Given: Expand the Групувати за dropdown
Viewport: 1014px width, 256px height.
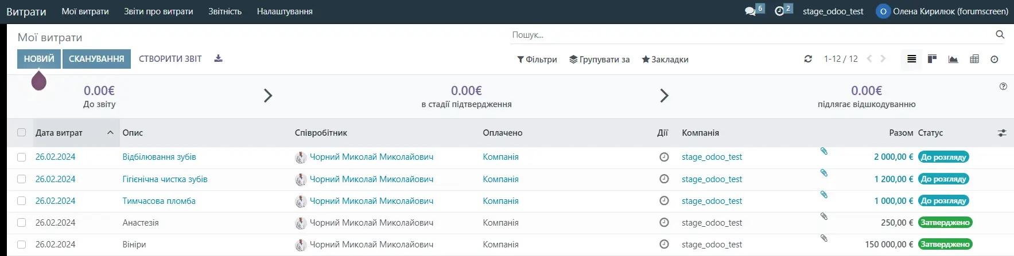Looking at the screenshot, I should point(599,60).
